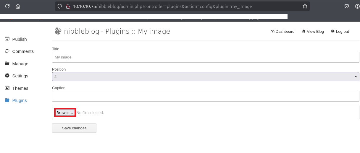This screenshot has width=360, height=153.
Task: Click the browser reload icon
Action: point(7,6)
